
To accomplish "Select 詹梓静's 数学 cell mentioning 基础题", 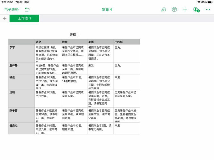I will point(74,68).
